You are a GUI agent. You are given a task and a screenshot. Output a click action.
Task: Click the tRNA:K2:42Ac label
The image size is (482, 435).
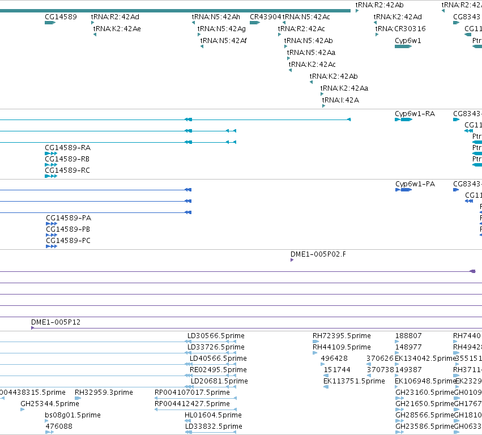[x=312, y=65]
